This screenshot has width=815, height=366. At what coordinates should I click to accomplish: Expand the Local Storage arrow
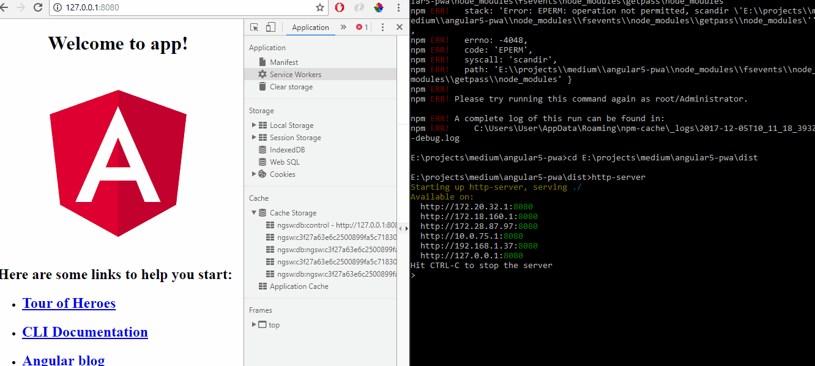(x=254, y=125)
